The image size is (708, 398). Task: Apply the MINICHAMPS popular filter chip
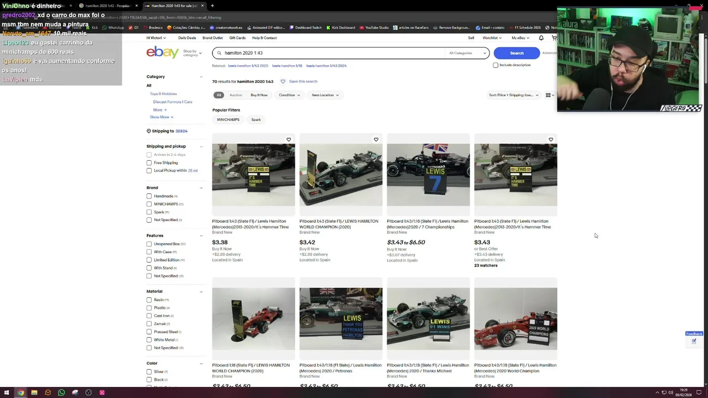(x=228, y=119)
